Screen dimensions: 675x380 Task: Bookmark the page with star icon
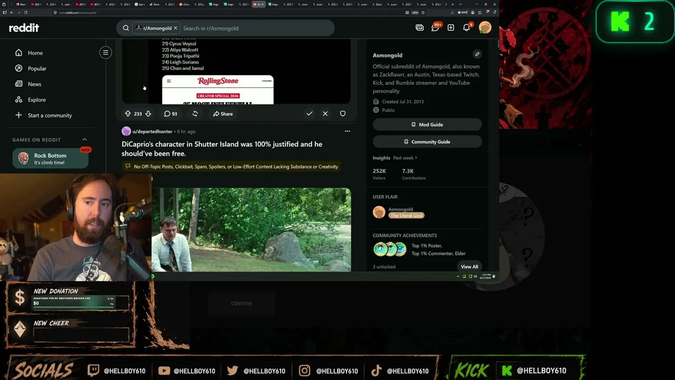pyautogui.click(x=423, y=12)
